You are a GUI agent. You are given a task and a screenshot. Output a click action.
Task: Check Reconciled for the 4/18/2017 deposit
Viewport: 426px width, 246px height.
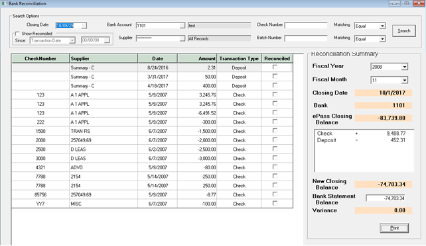(275, 85)
